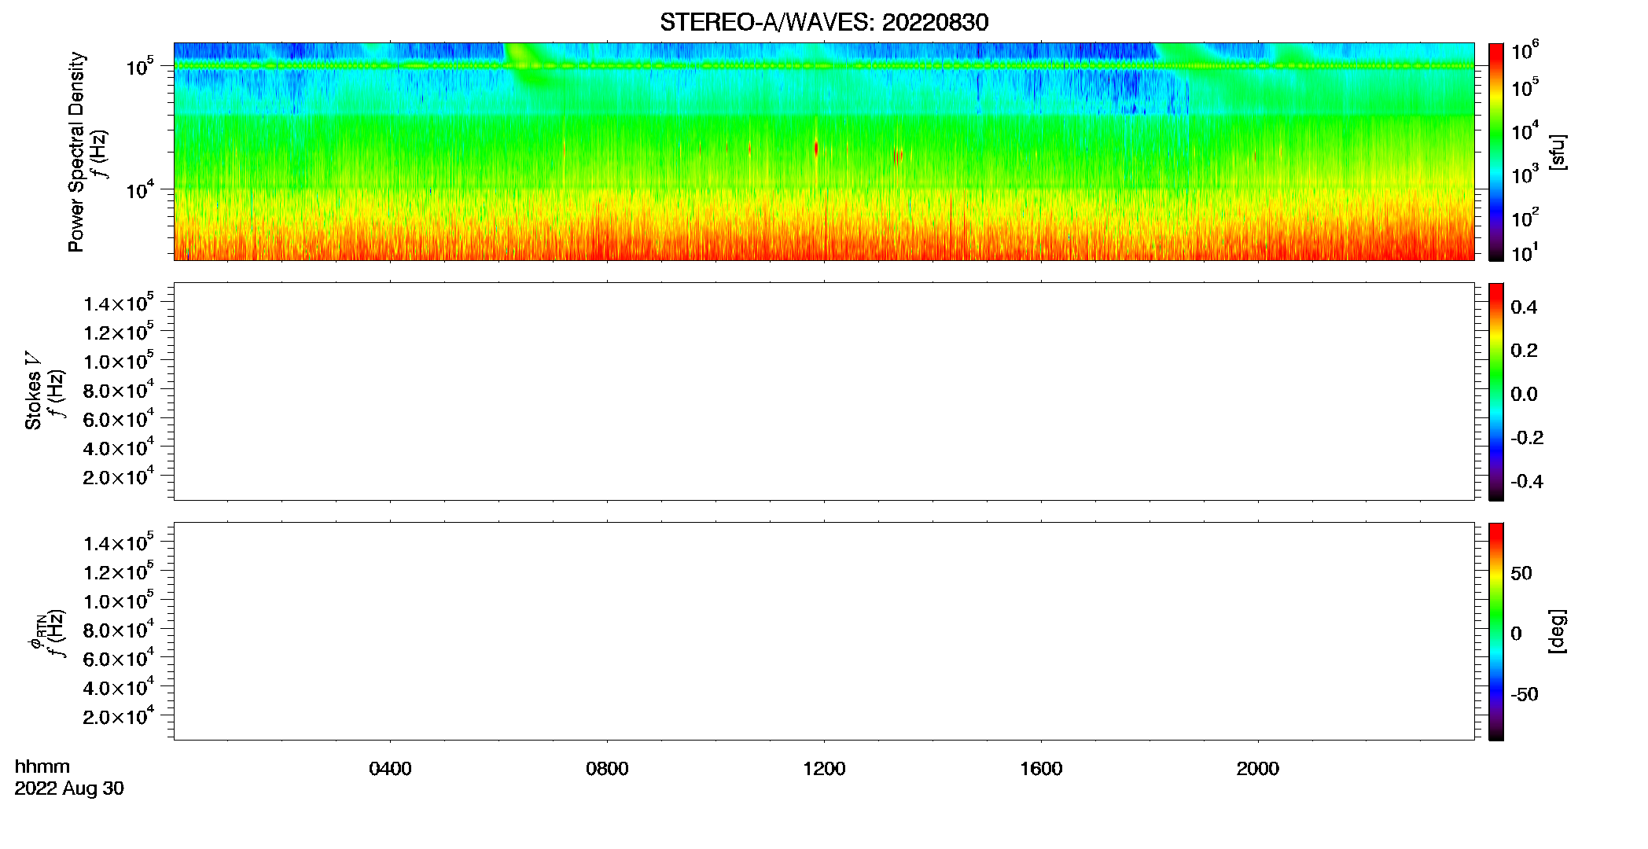The height and width of the screenshot is (849, 1648).
Task: Click the 0.4 label on Stokes V color bar
Action: tap(1524, 307)
